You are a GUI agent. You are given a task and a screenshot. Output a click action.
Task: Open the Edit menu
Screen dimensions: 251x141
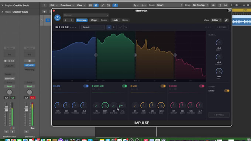click(54, 5)
